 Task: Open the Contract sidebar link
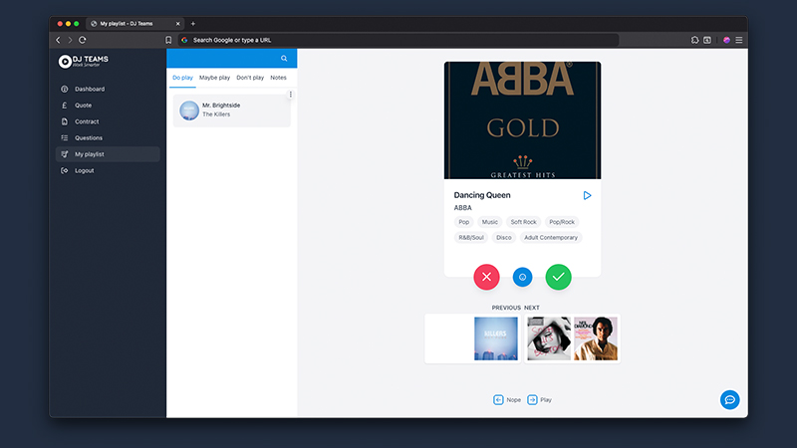(87, 121)
